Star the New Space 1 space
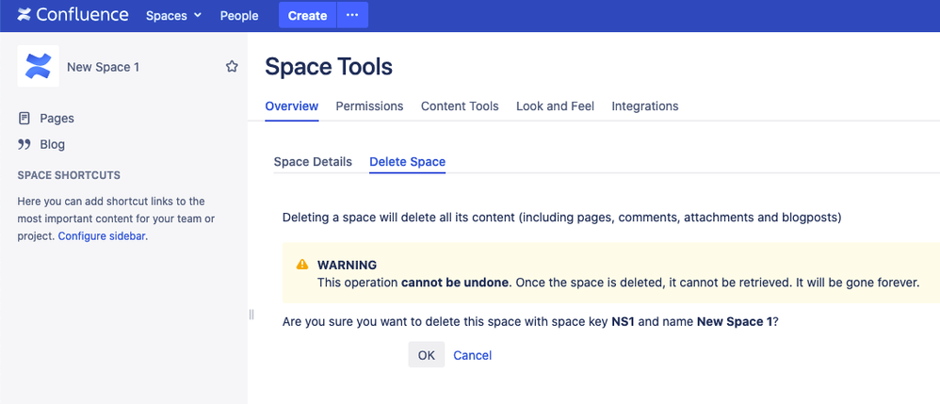The image size is (940, 404). tap(232, 67)
